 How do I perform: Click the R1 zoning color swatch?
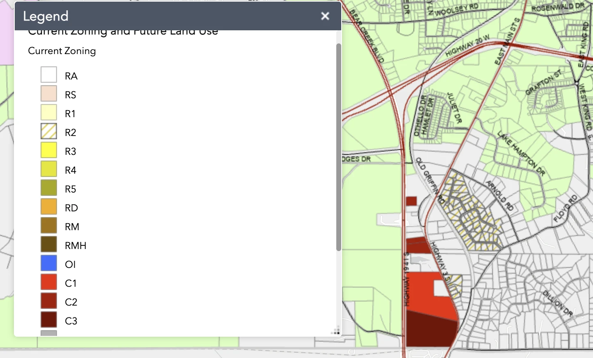pos(49,113)
